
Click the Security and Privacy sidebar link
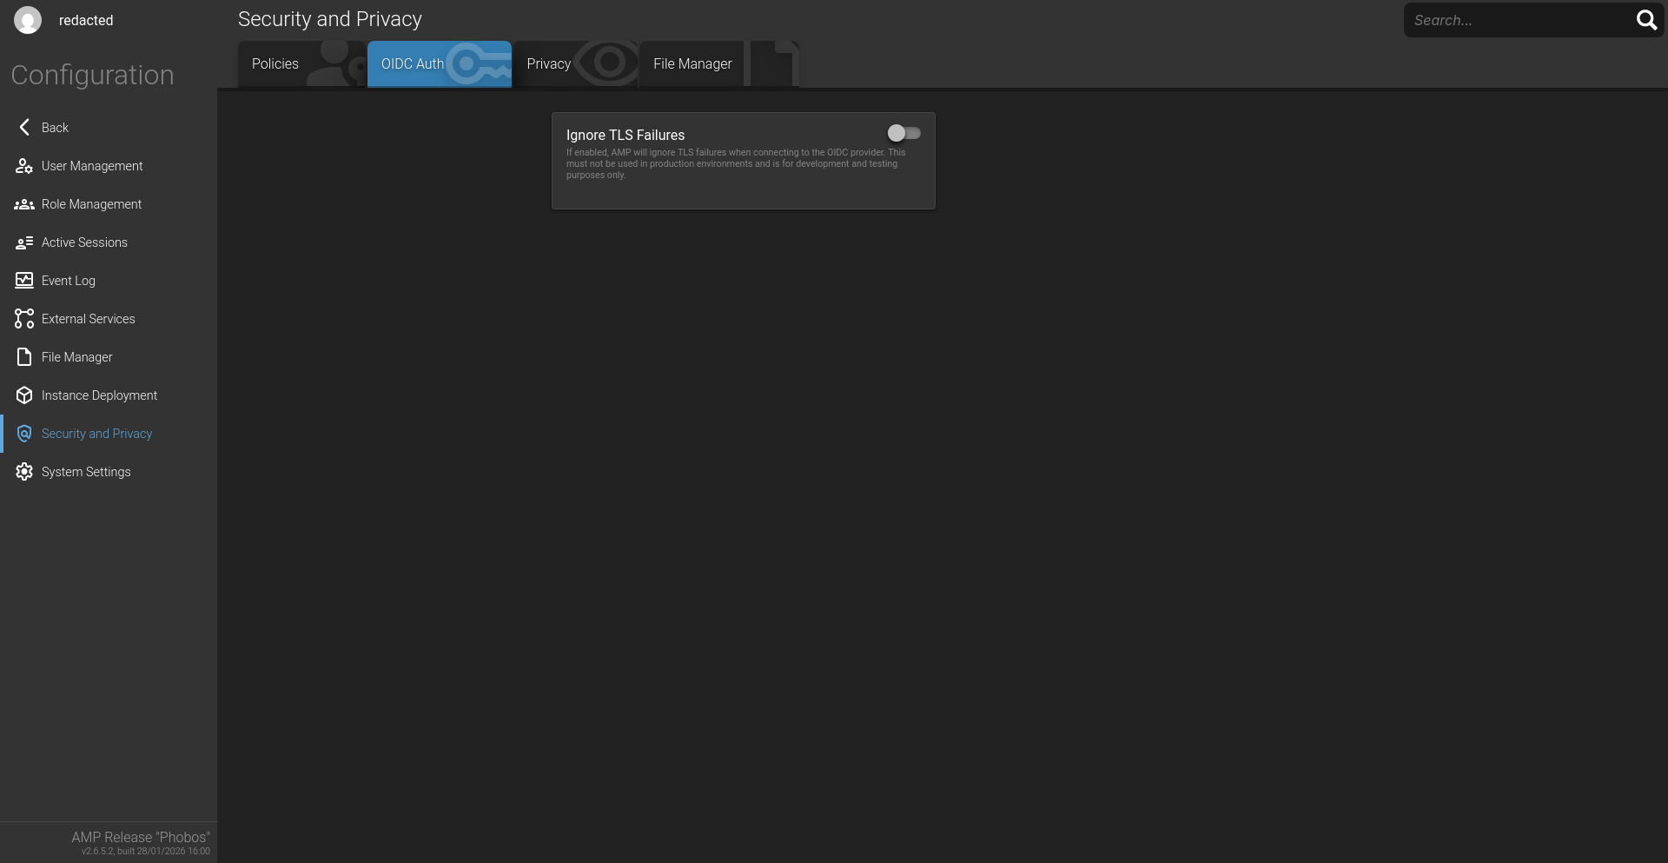[x=96, y=434]
